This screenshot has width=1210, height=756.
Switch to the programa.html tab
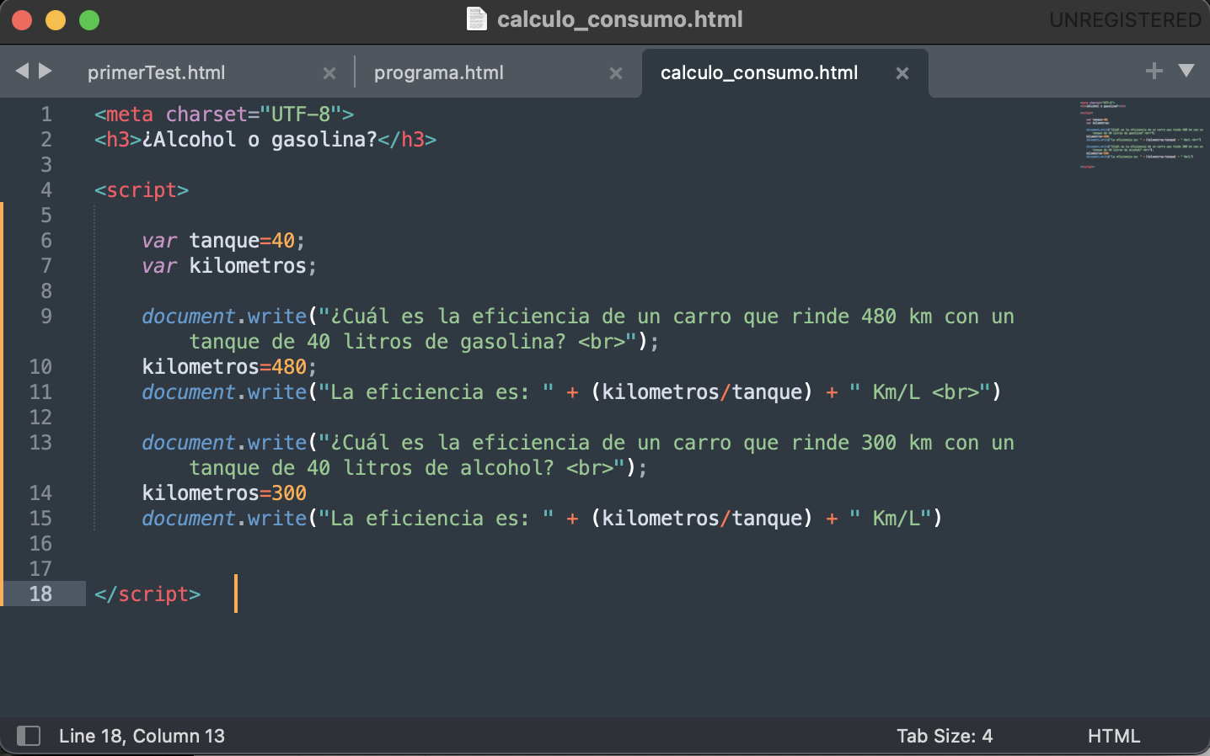[x=439, y=72]
